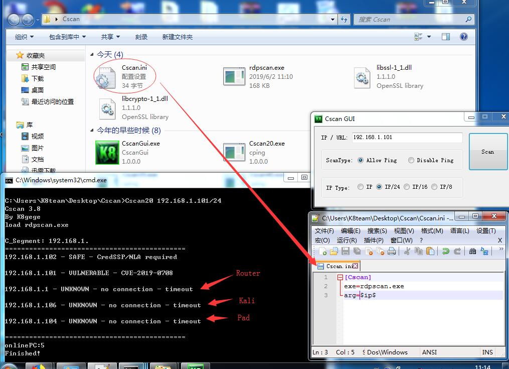
Task: Click the Scan button in Cscan GUI
Action: [487, 152]
